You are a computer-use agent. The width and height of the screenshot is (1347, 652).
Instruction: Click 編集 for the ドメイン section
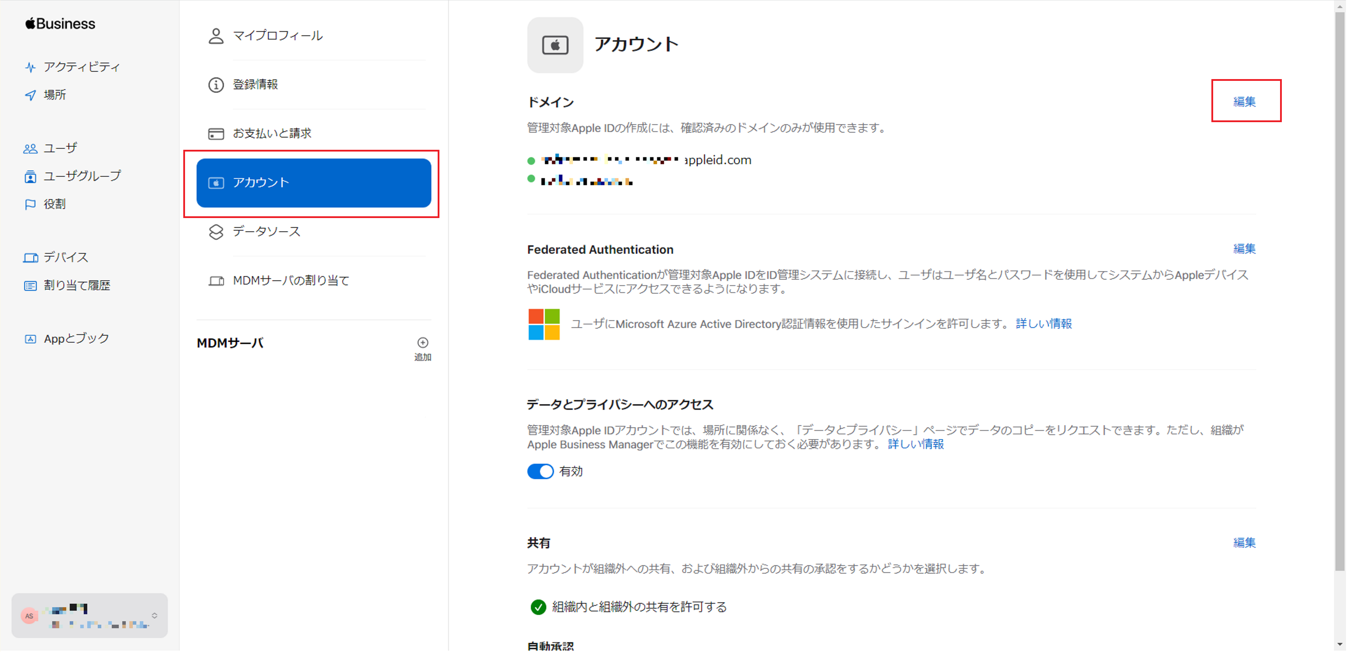(1245, 102)
